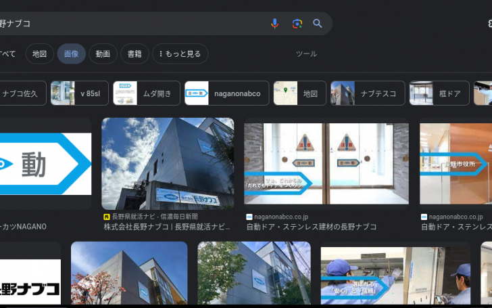Open building photo with autumn tree
492x308 pixels.
[129, 273]
